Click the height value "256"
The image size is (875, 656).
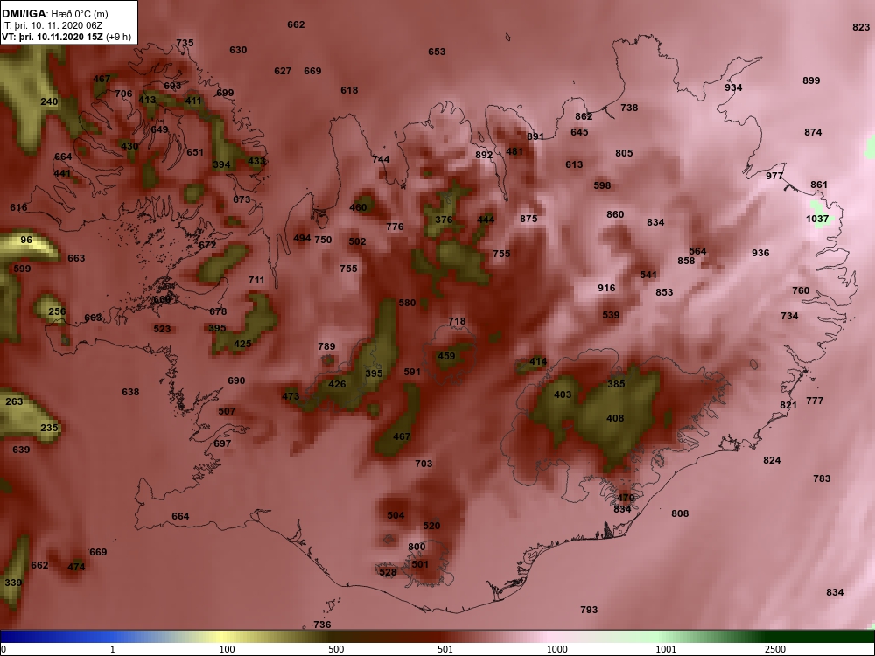point(57,311)
